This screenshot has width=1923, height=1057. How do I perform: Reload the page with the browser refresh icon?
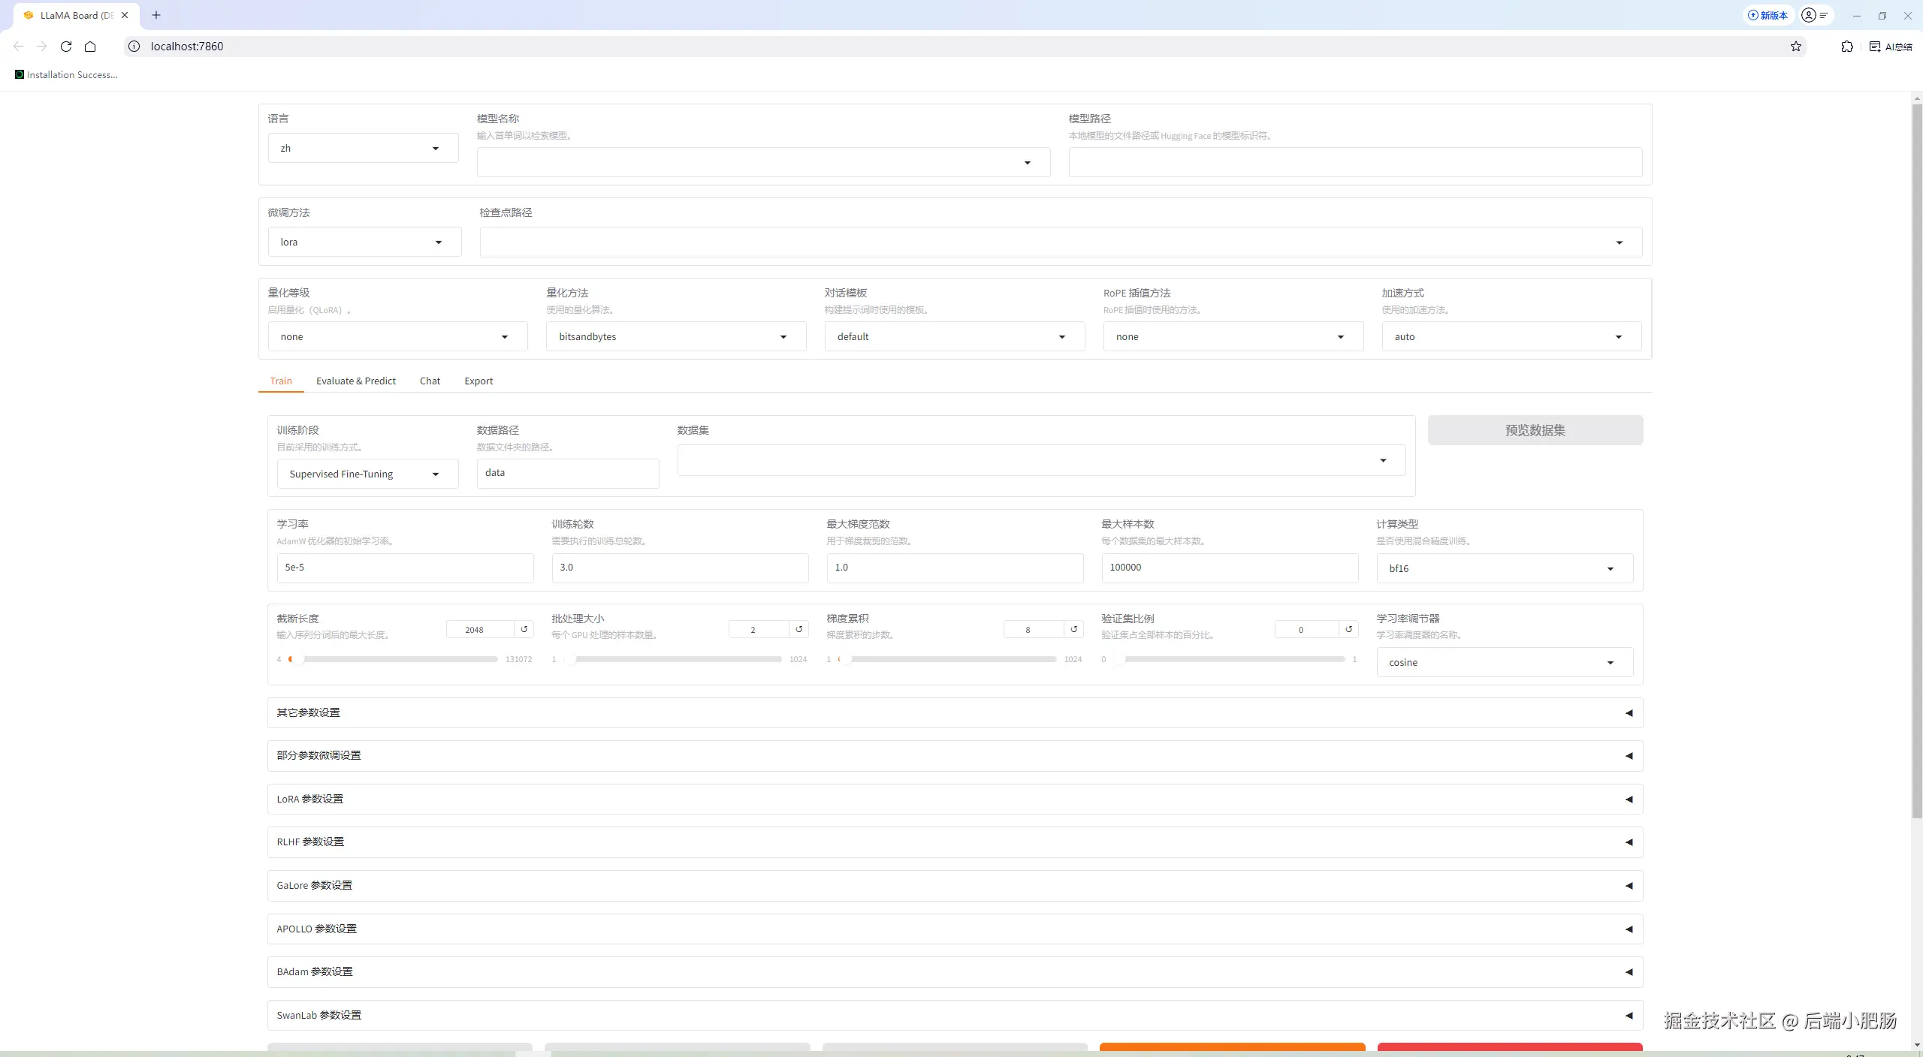click(66, 47)
